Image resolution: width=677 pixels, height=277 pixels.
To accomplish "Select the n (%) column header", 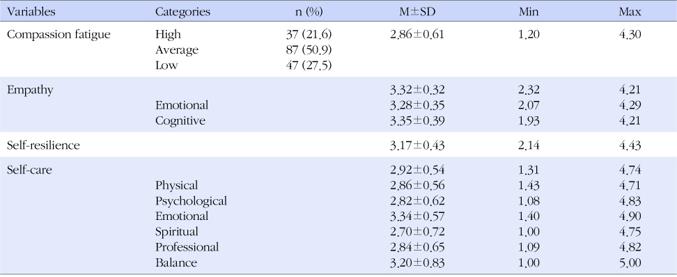I will pyautogui.click(x=309, y=12).
